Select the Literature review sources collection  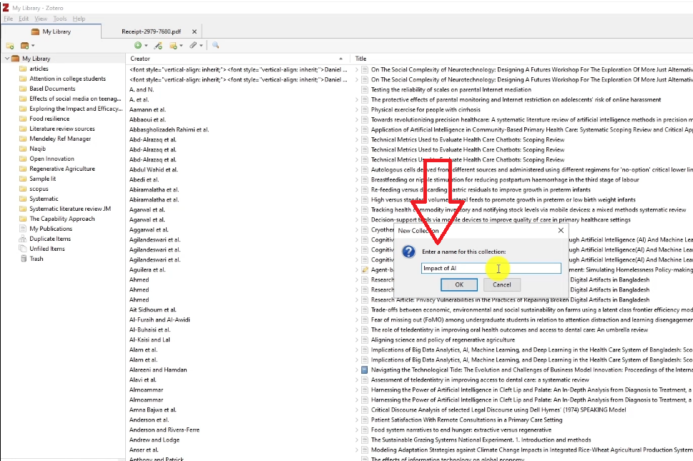click(x=62, y=129)
